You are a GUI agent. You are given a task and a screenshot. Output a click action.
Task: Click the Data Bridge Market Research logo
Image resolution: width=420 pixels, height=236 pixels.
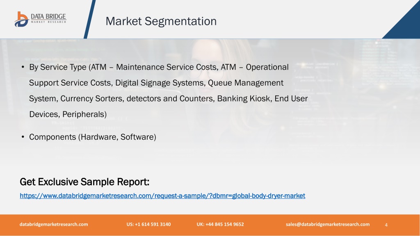click(40, 19)
